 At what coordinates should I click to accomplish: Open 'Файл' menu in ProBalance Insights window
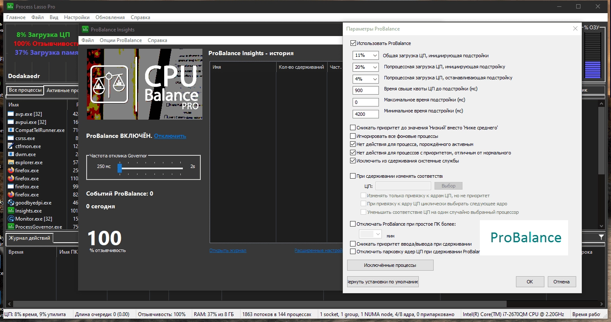[x=88, y=40]
